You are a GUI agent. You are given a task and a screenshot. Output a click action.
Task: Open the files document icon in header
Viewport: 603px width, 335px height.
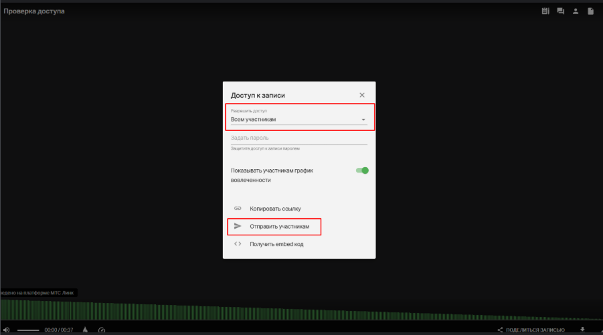[x=591, y=11]
